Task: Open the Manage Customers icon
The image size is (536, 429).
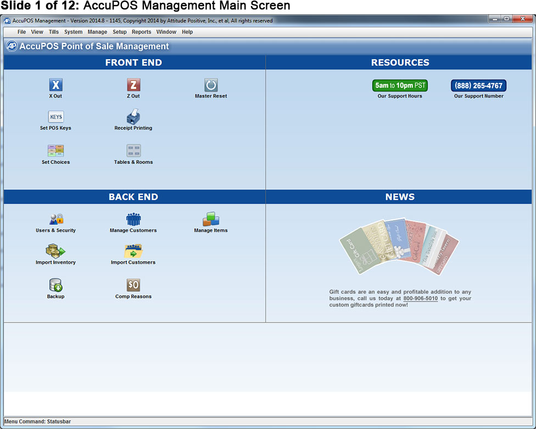Action: click(x=133, y=219)
